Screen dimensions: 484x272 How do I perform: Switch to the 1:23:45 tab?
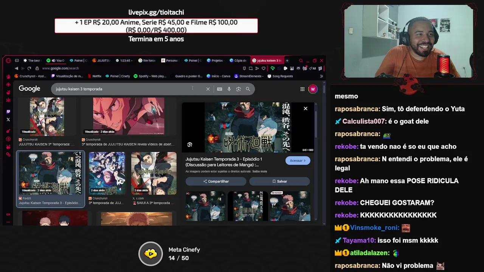coord(123,60)
